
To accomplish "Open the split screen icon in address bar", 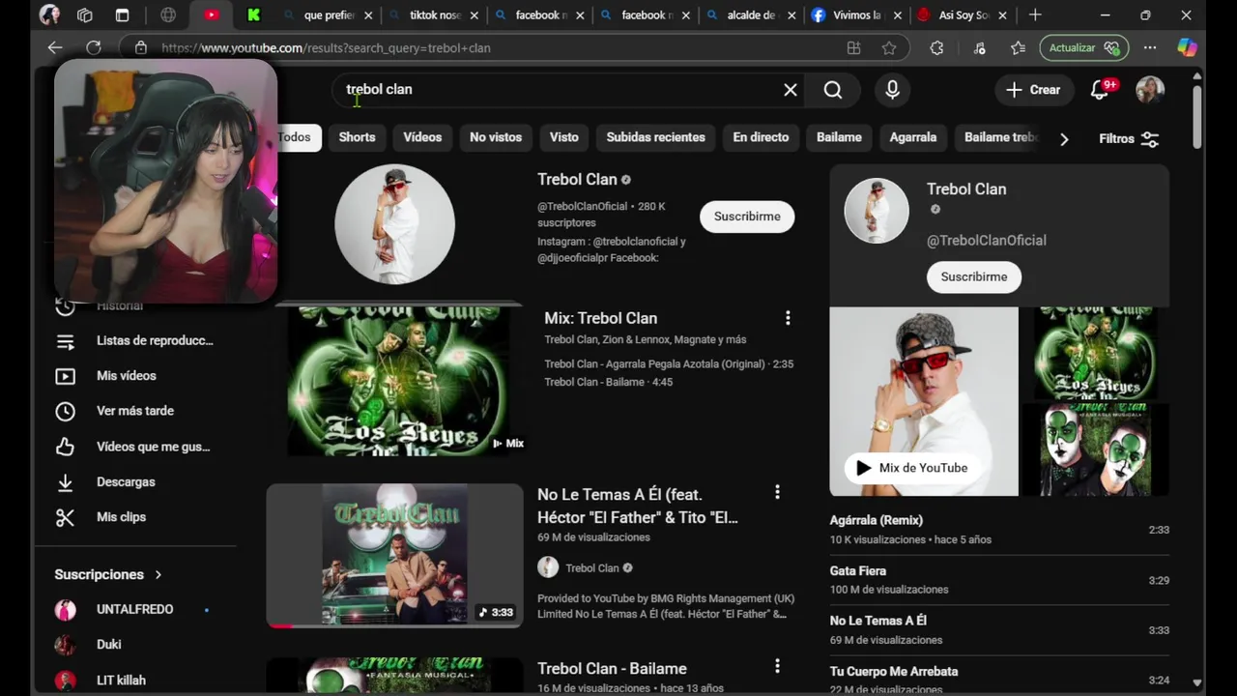I will [853, 47].
